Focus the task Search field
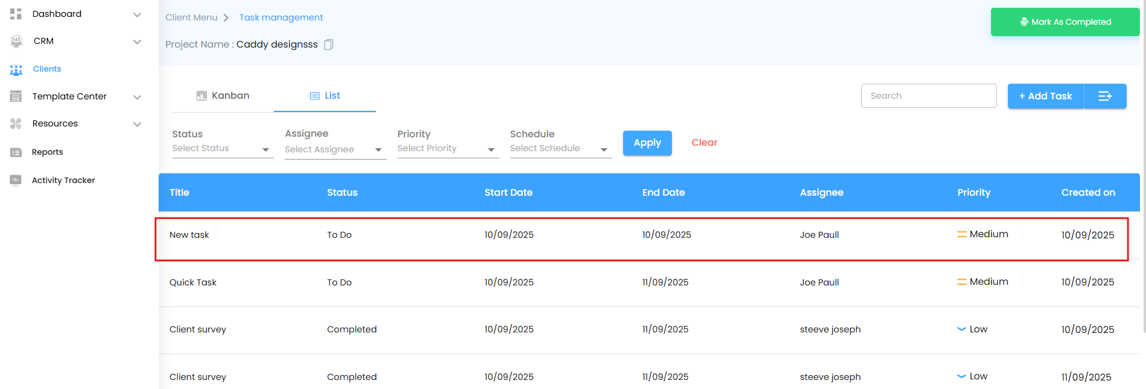 point(928,96)
